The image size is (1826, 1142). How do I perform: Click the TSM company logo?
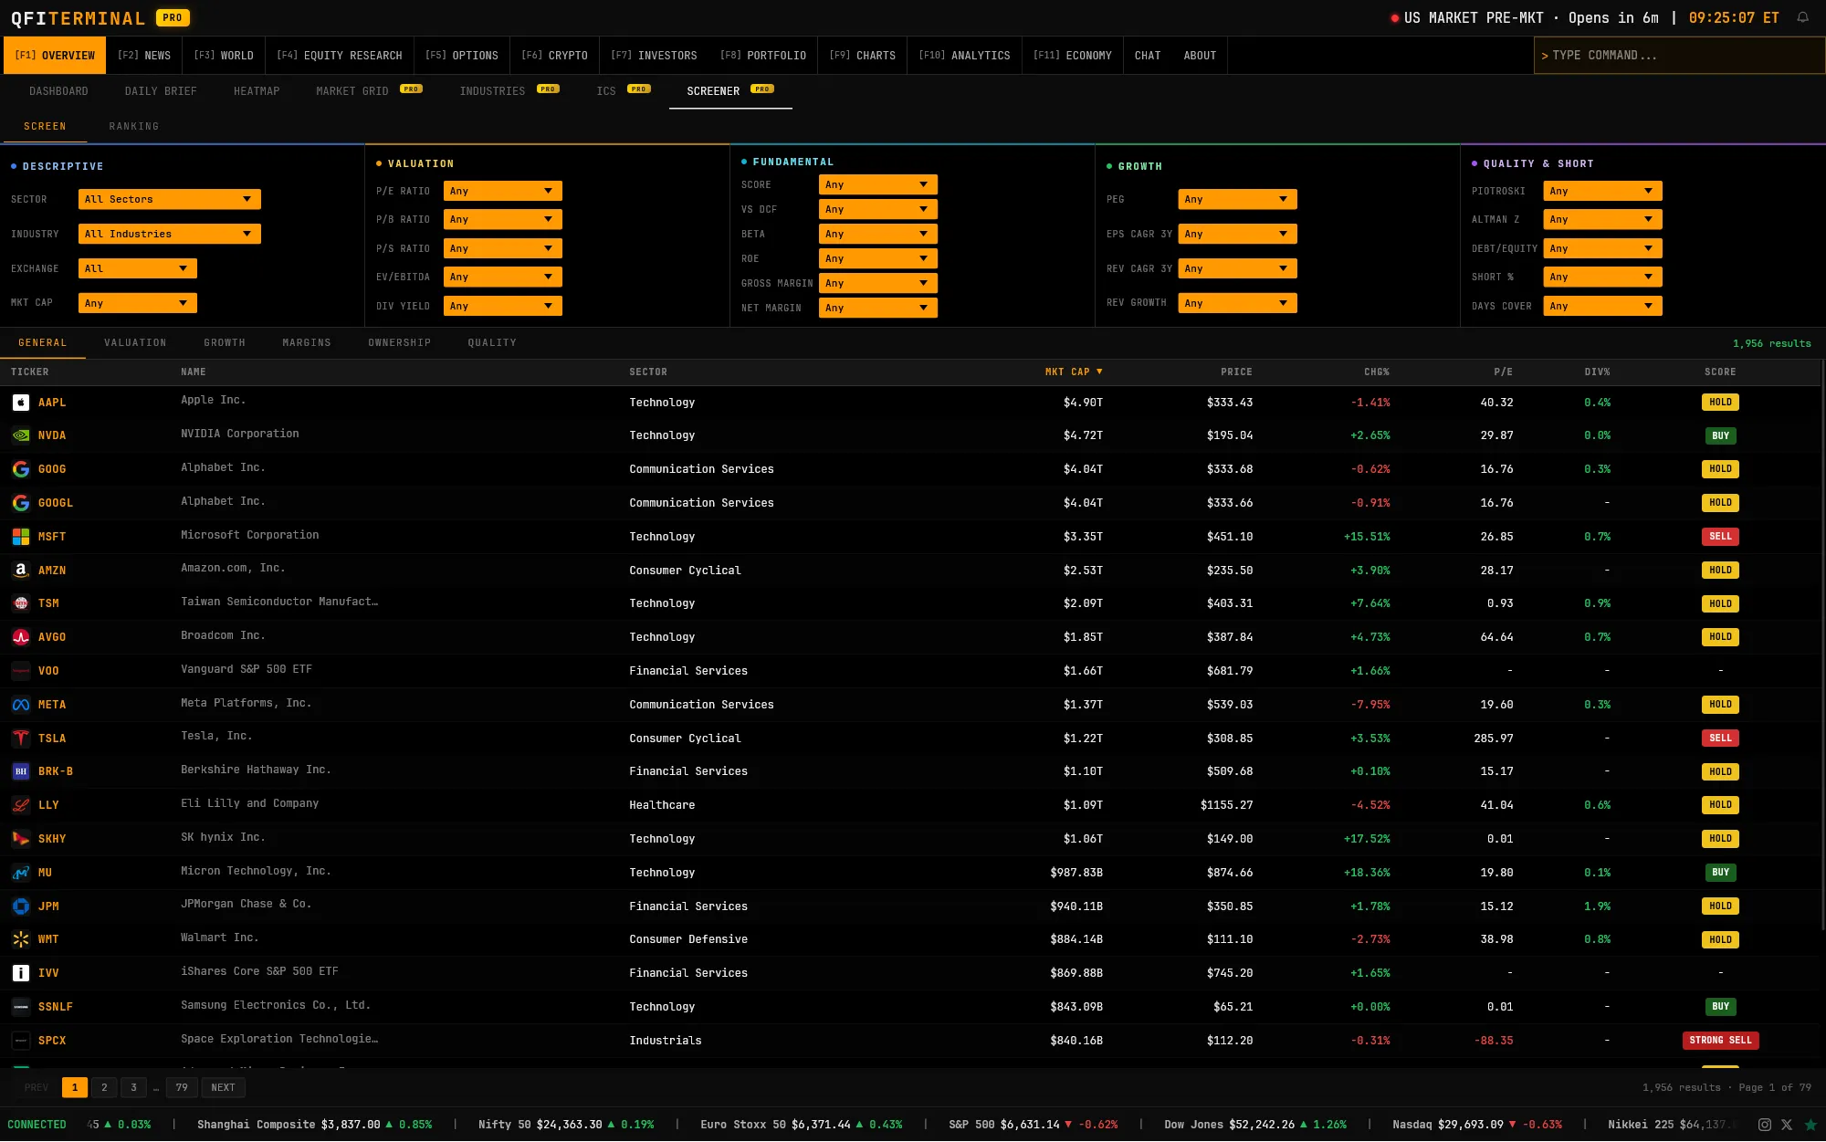[x=21, y=603]
